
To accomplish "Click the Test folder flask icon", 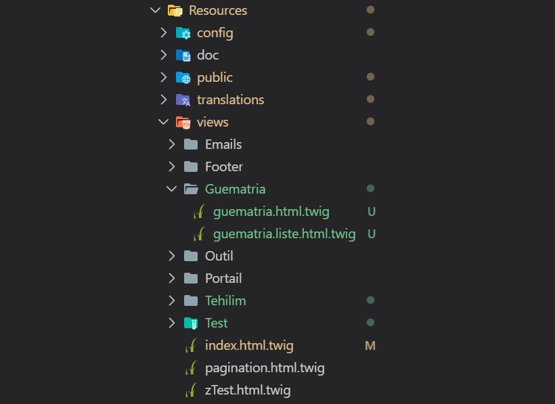I will coord(191,323).
